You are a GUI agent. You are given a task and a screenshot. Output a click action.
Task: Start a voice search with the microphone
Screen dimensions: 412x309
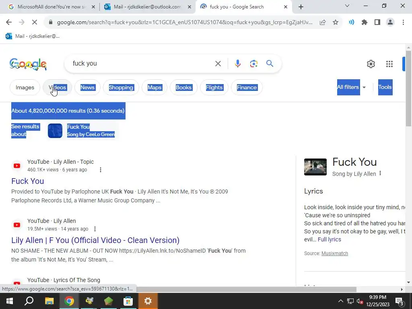point(237,64)
